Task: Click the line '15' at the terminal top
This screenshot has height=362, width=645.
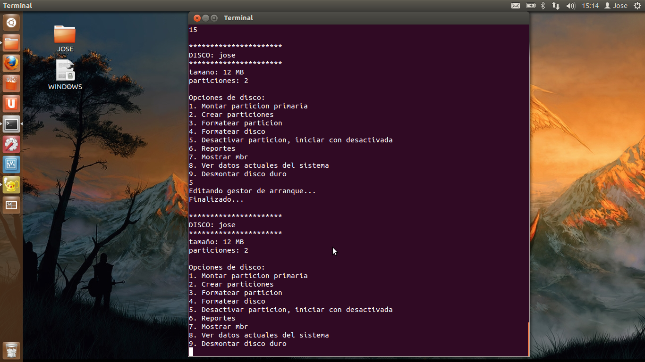Action: pos(193,30)
